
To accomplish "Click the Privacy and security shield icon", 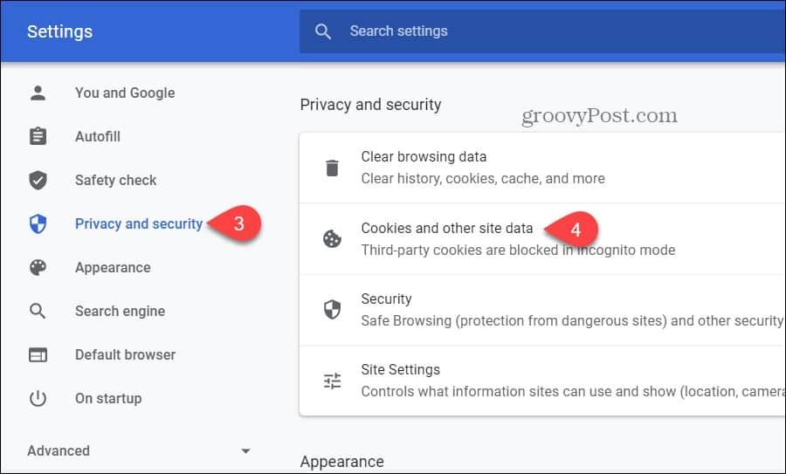I will (38, 223).
